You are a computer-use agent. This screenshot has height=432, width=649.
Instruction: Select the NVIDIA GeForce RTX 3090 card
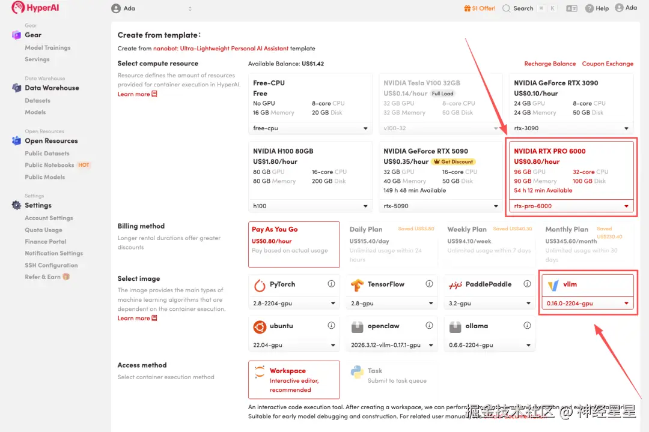pos(571,104)
